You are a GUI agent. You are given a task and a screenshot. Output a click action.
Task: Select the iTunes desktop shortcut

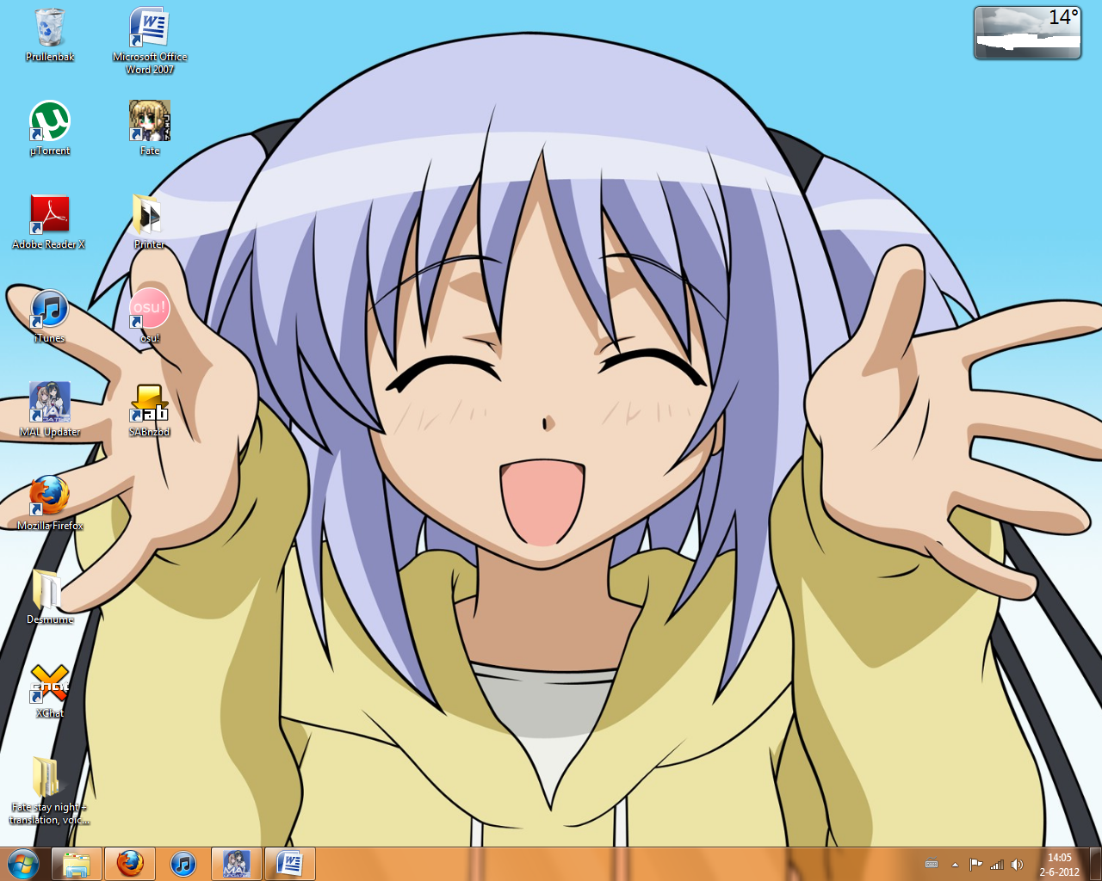coord(50,316)
